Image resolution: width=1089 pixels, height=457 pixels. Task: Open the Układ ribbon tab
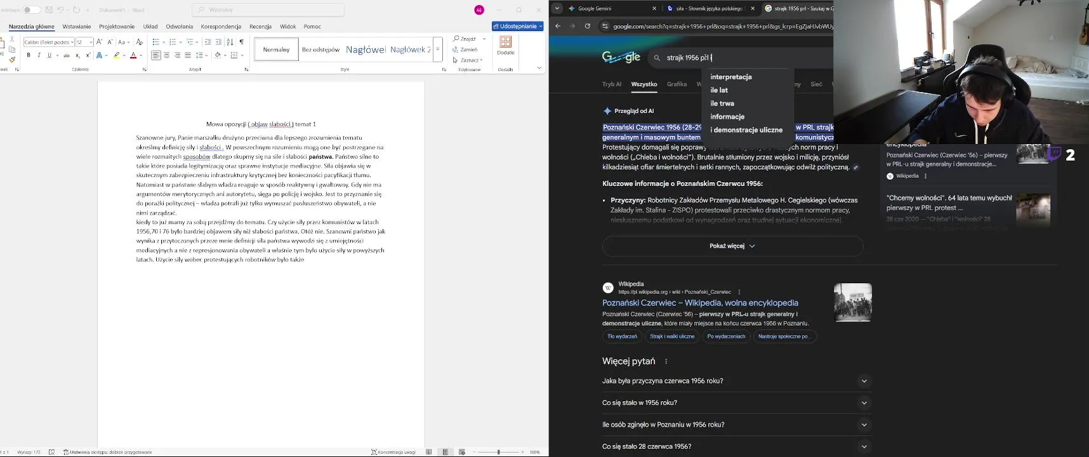click(x=150, y=27)
